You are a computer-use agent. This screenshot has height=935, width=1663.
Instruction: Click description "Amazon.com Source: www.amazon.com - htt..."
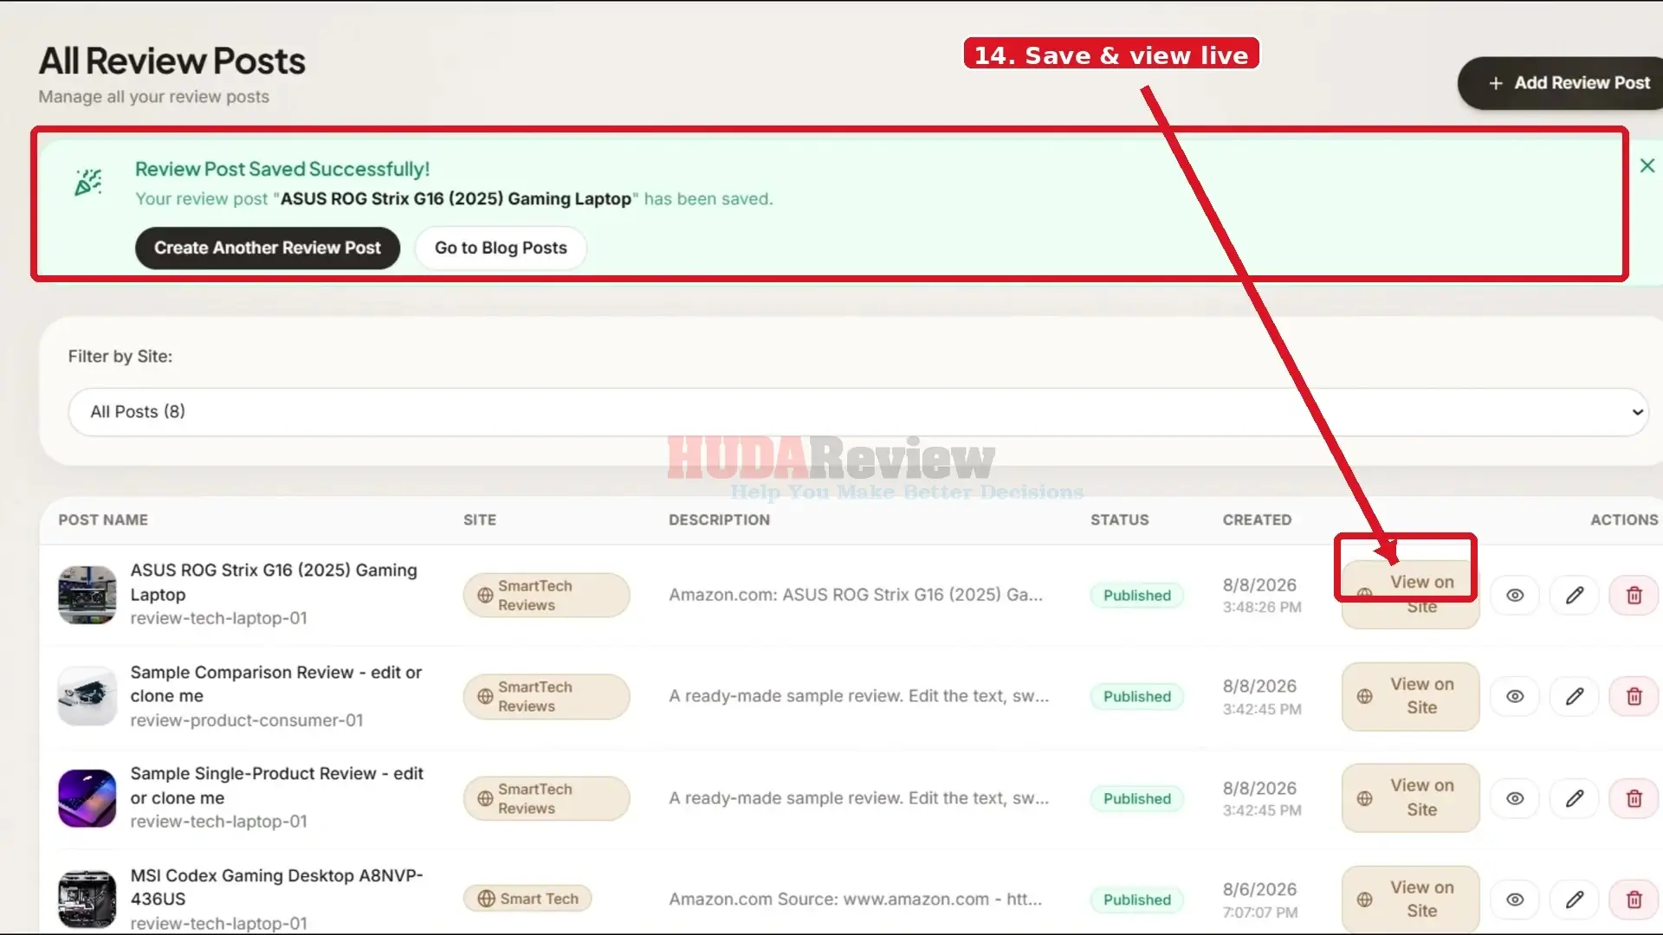tap(856, 900)
